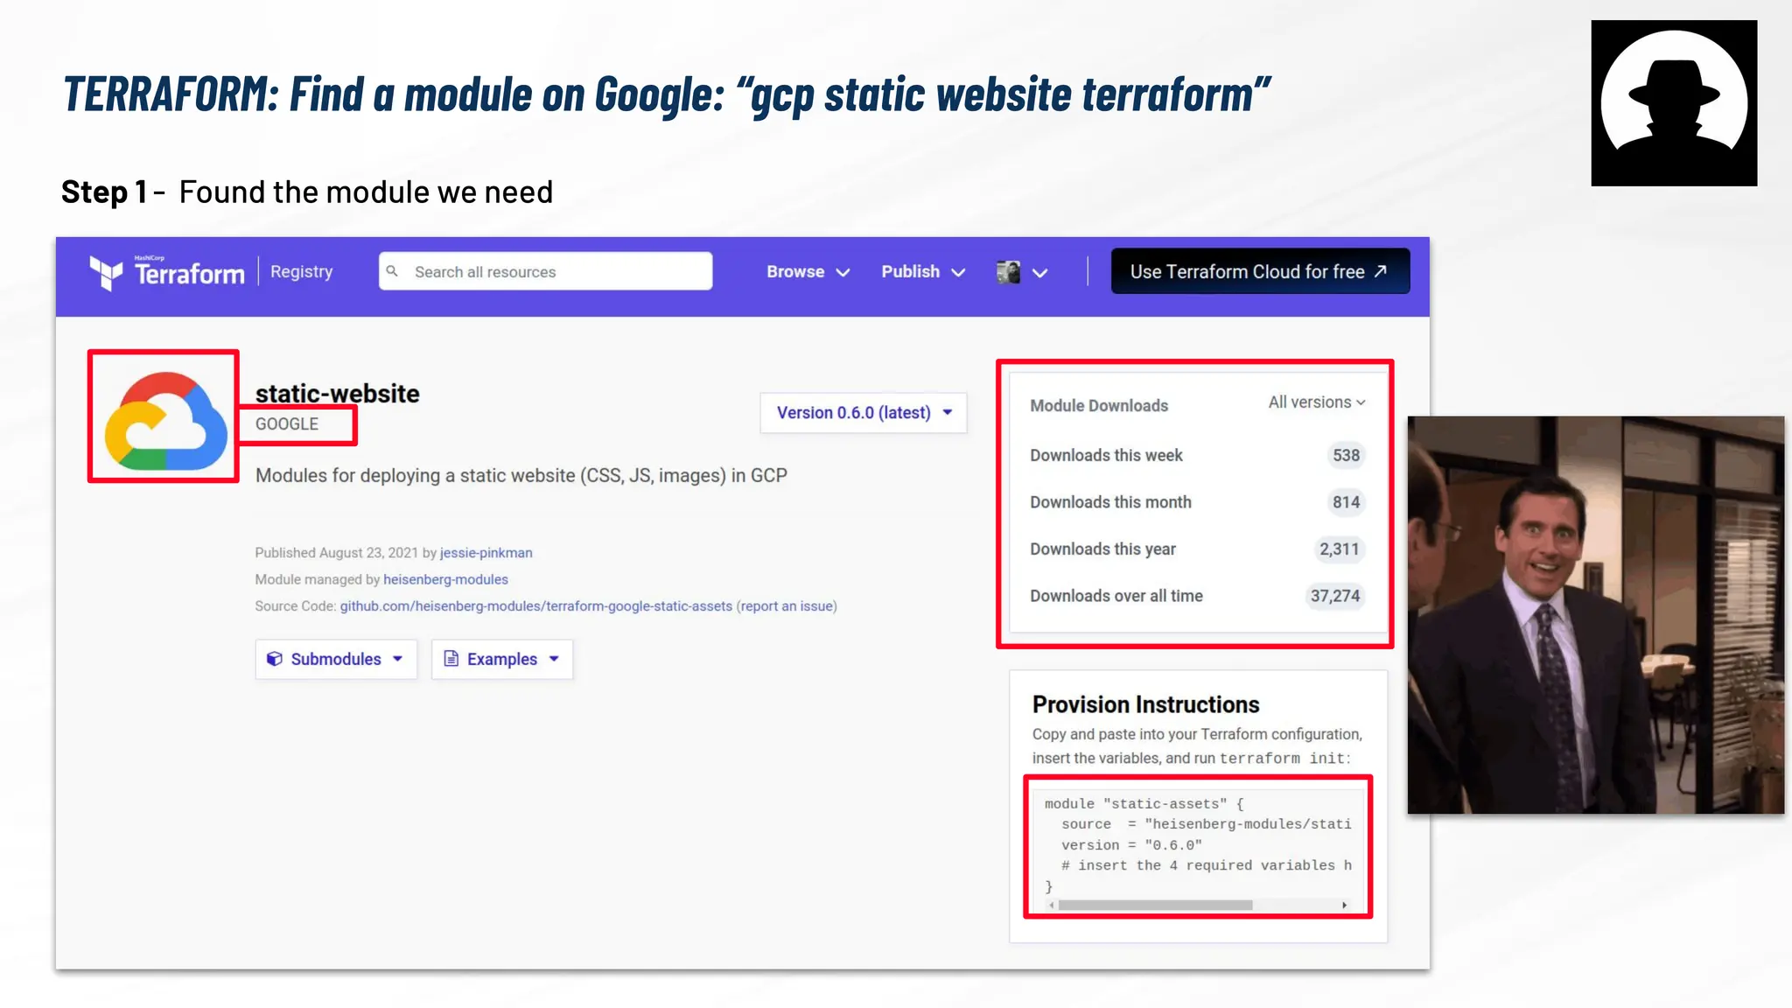Viewport: 1792px width, 1008px height.
Task: Click the Google Cloud module logo
Action: point(164,420)
